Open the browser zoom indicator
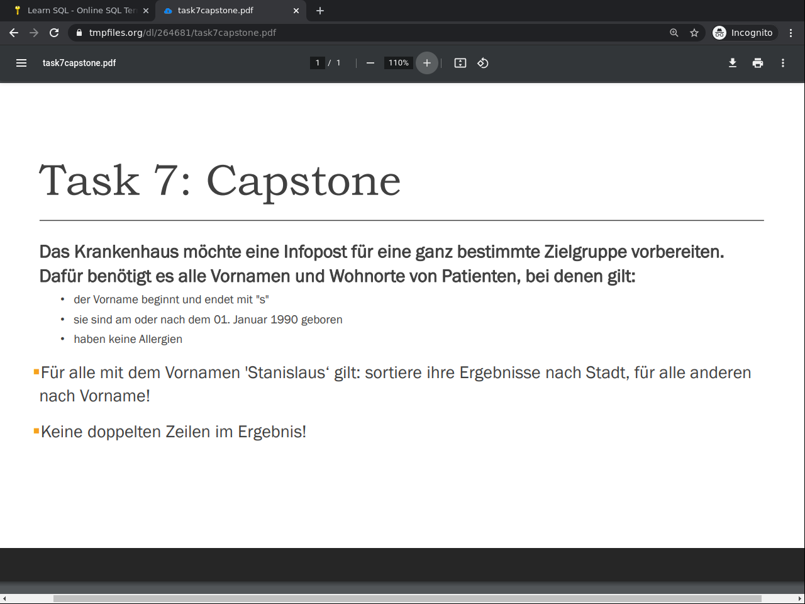805x604 pixels. pyautogui.click(x=674, y=33)
